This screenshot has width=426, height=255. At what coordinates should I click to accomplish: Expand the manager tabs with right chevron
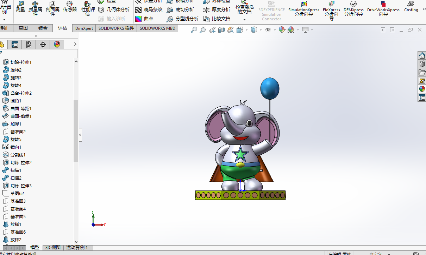75,44
